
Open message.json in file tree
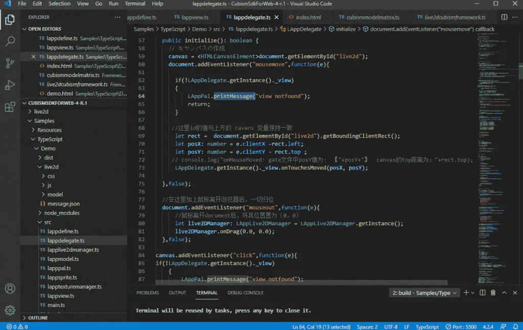click(63, 203)
